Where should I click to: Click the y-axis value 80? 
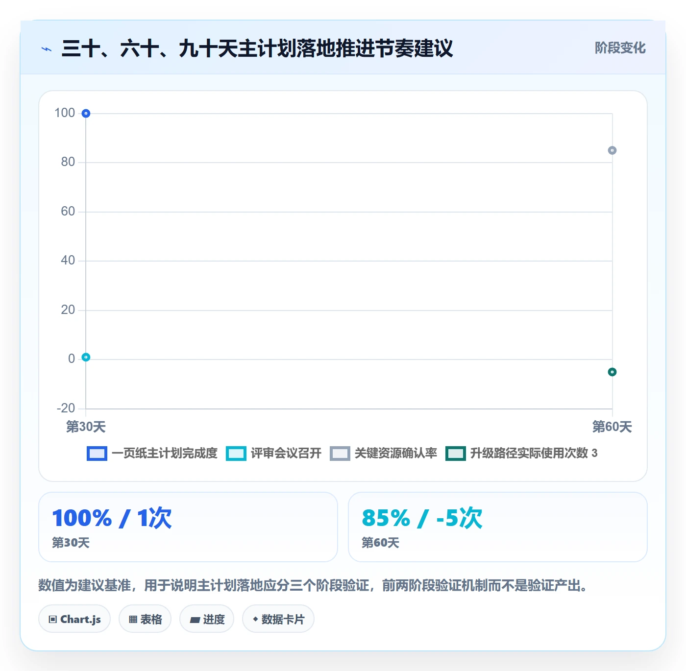(68, 162)
